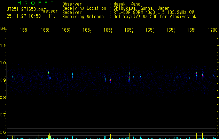Viewport: 219px width, 139px height.
Task: Click the 1.0 frequency axis label
Action: point(3,63)
